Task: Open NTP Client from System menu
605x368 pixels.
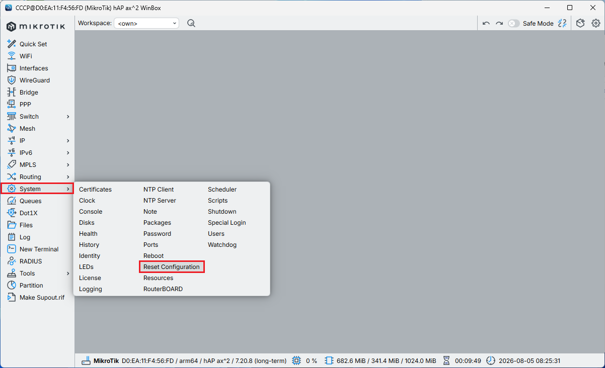Action: (x=159, y=190)
